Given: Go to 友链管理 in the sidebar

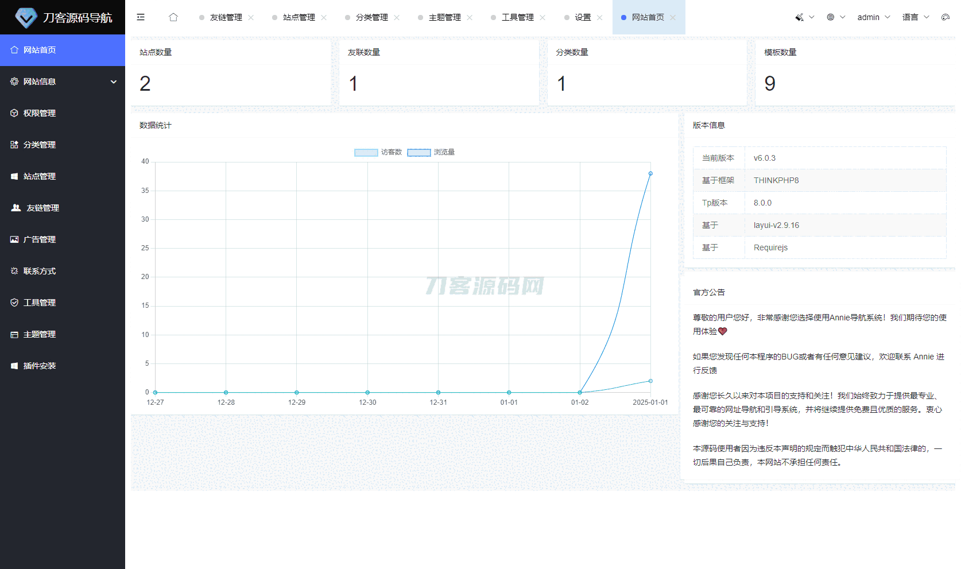Looking at the screenshot, I should click(42, 208).
